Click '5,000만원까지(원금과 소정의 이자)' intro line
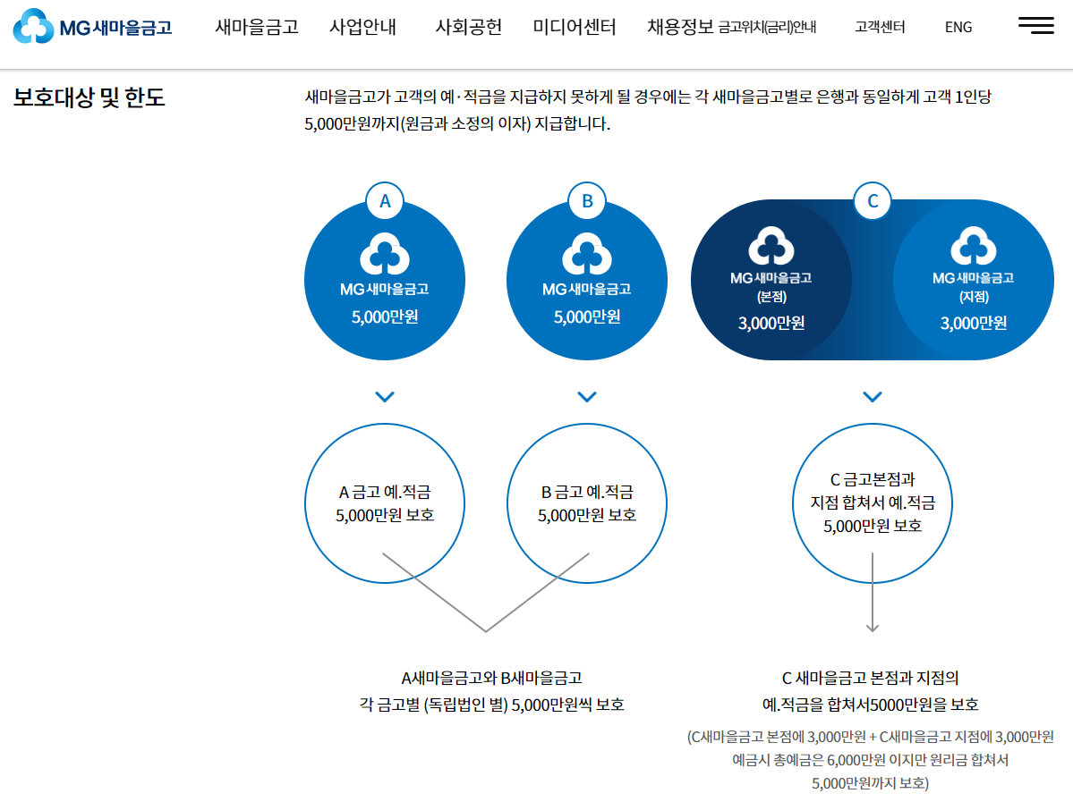Screen dimensions: 1073x802 [457, 123]
